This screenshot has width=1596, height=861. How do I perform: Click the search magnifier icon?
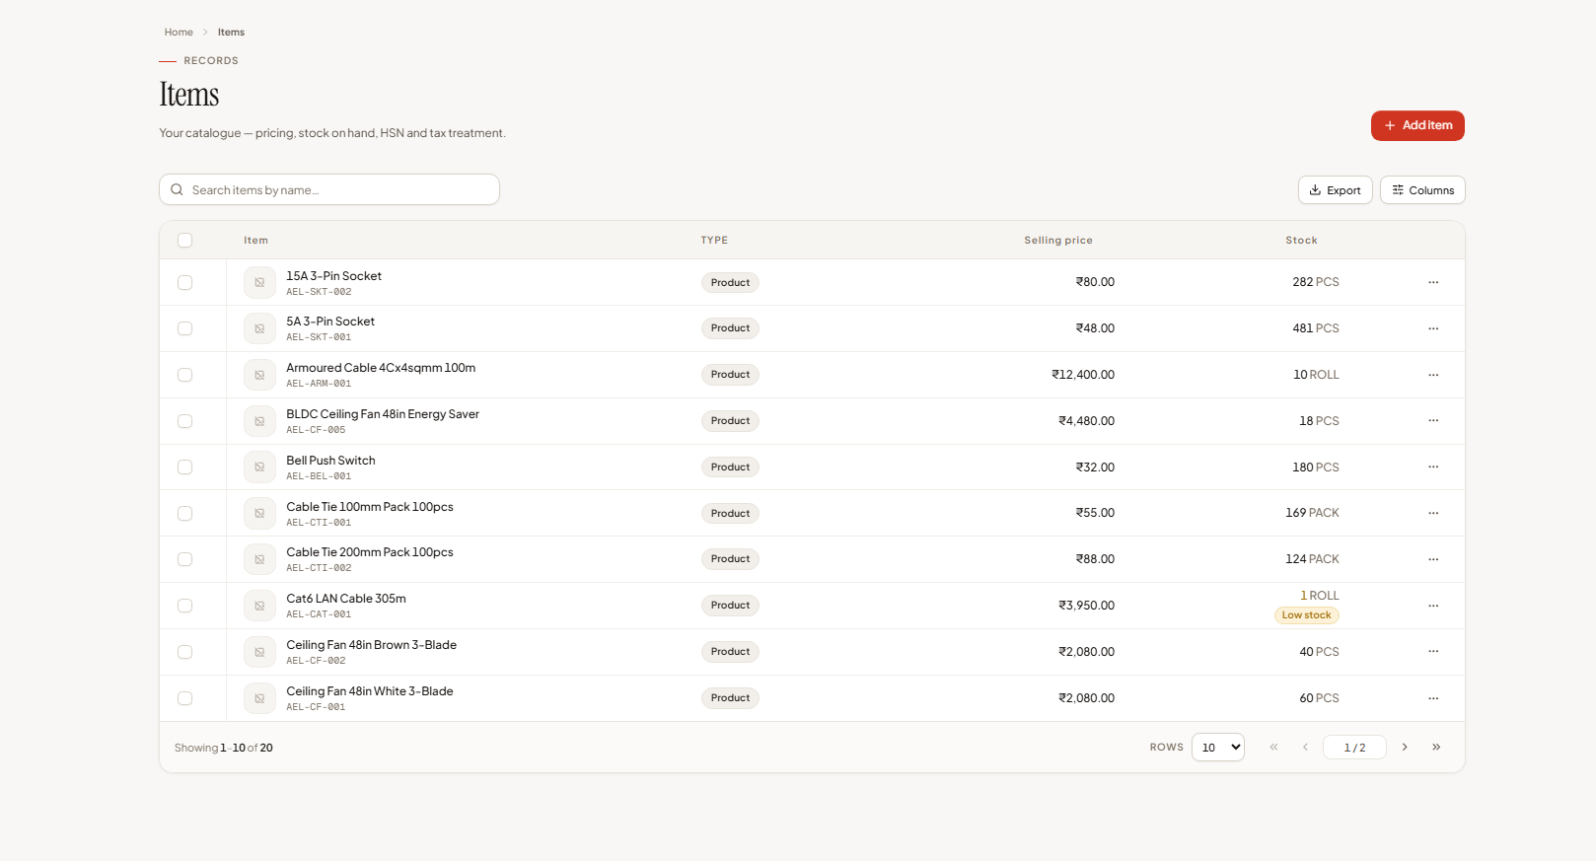(x=177, y=189)
